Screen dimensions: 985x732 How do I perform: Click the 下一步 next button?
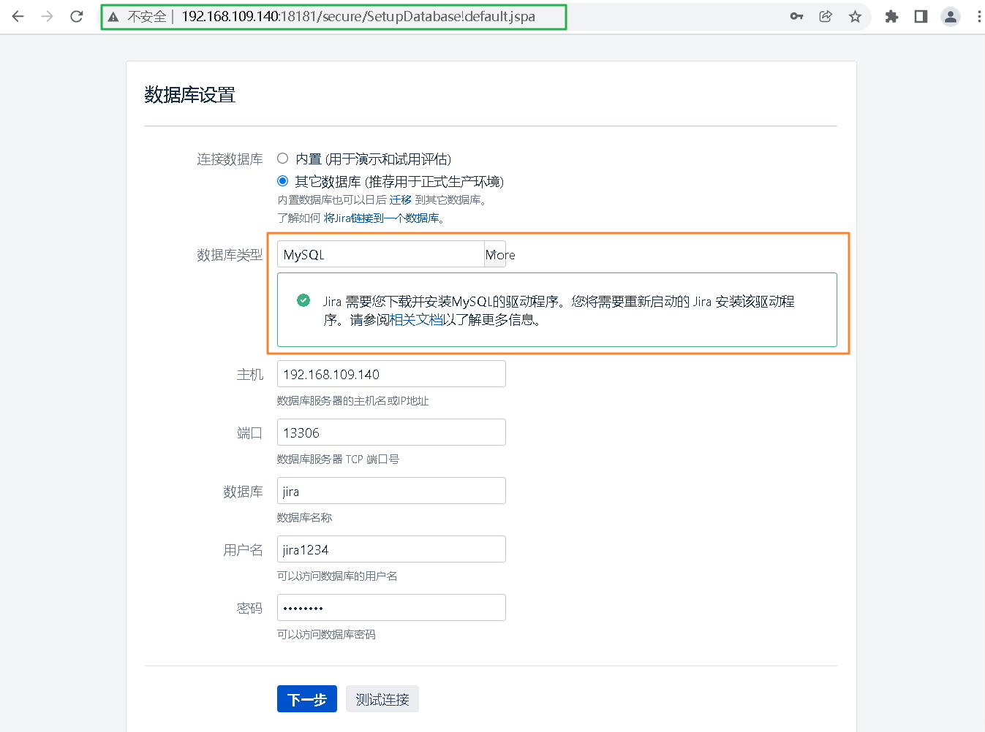click(307, 699)
